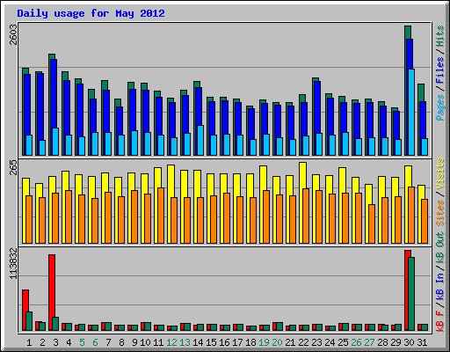Click the 113832 kB axis value
The height and width of the screenshot is (352, 450).
(14, 263)
